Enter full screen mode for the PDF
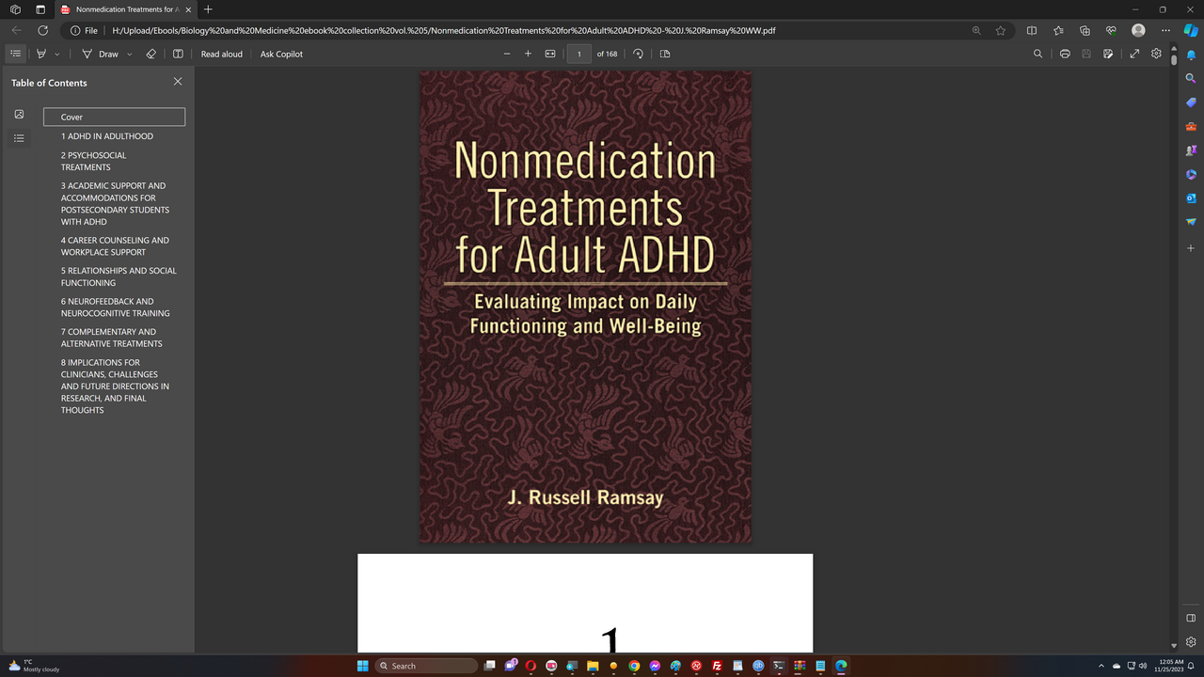 click(x=1134, y=54)
